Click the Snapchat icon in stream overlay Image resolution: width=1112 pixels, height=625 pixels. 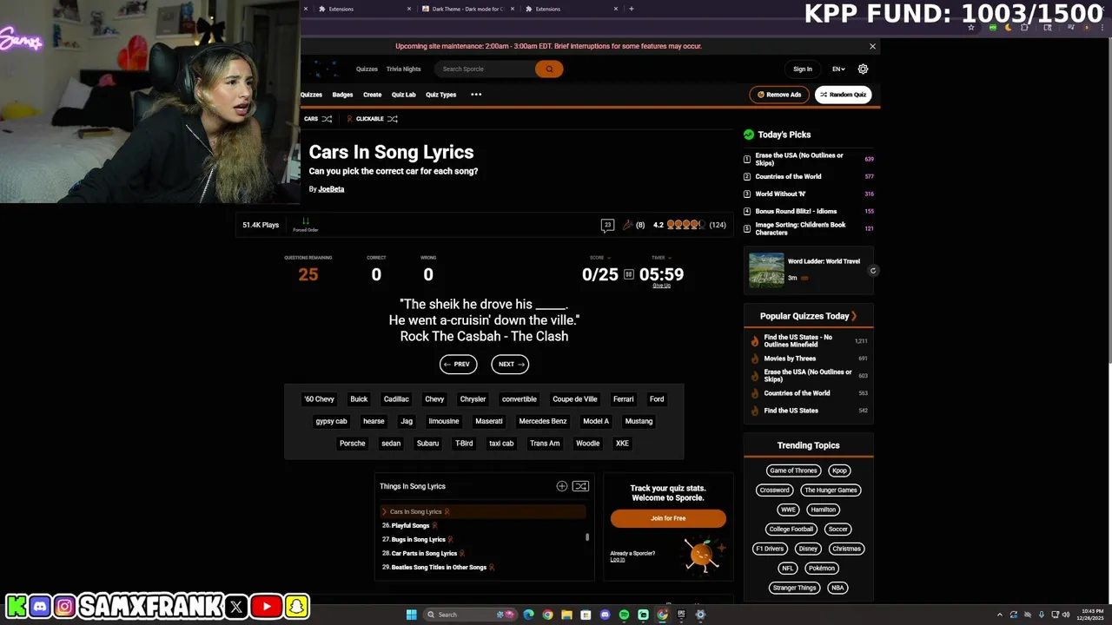297,607
